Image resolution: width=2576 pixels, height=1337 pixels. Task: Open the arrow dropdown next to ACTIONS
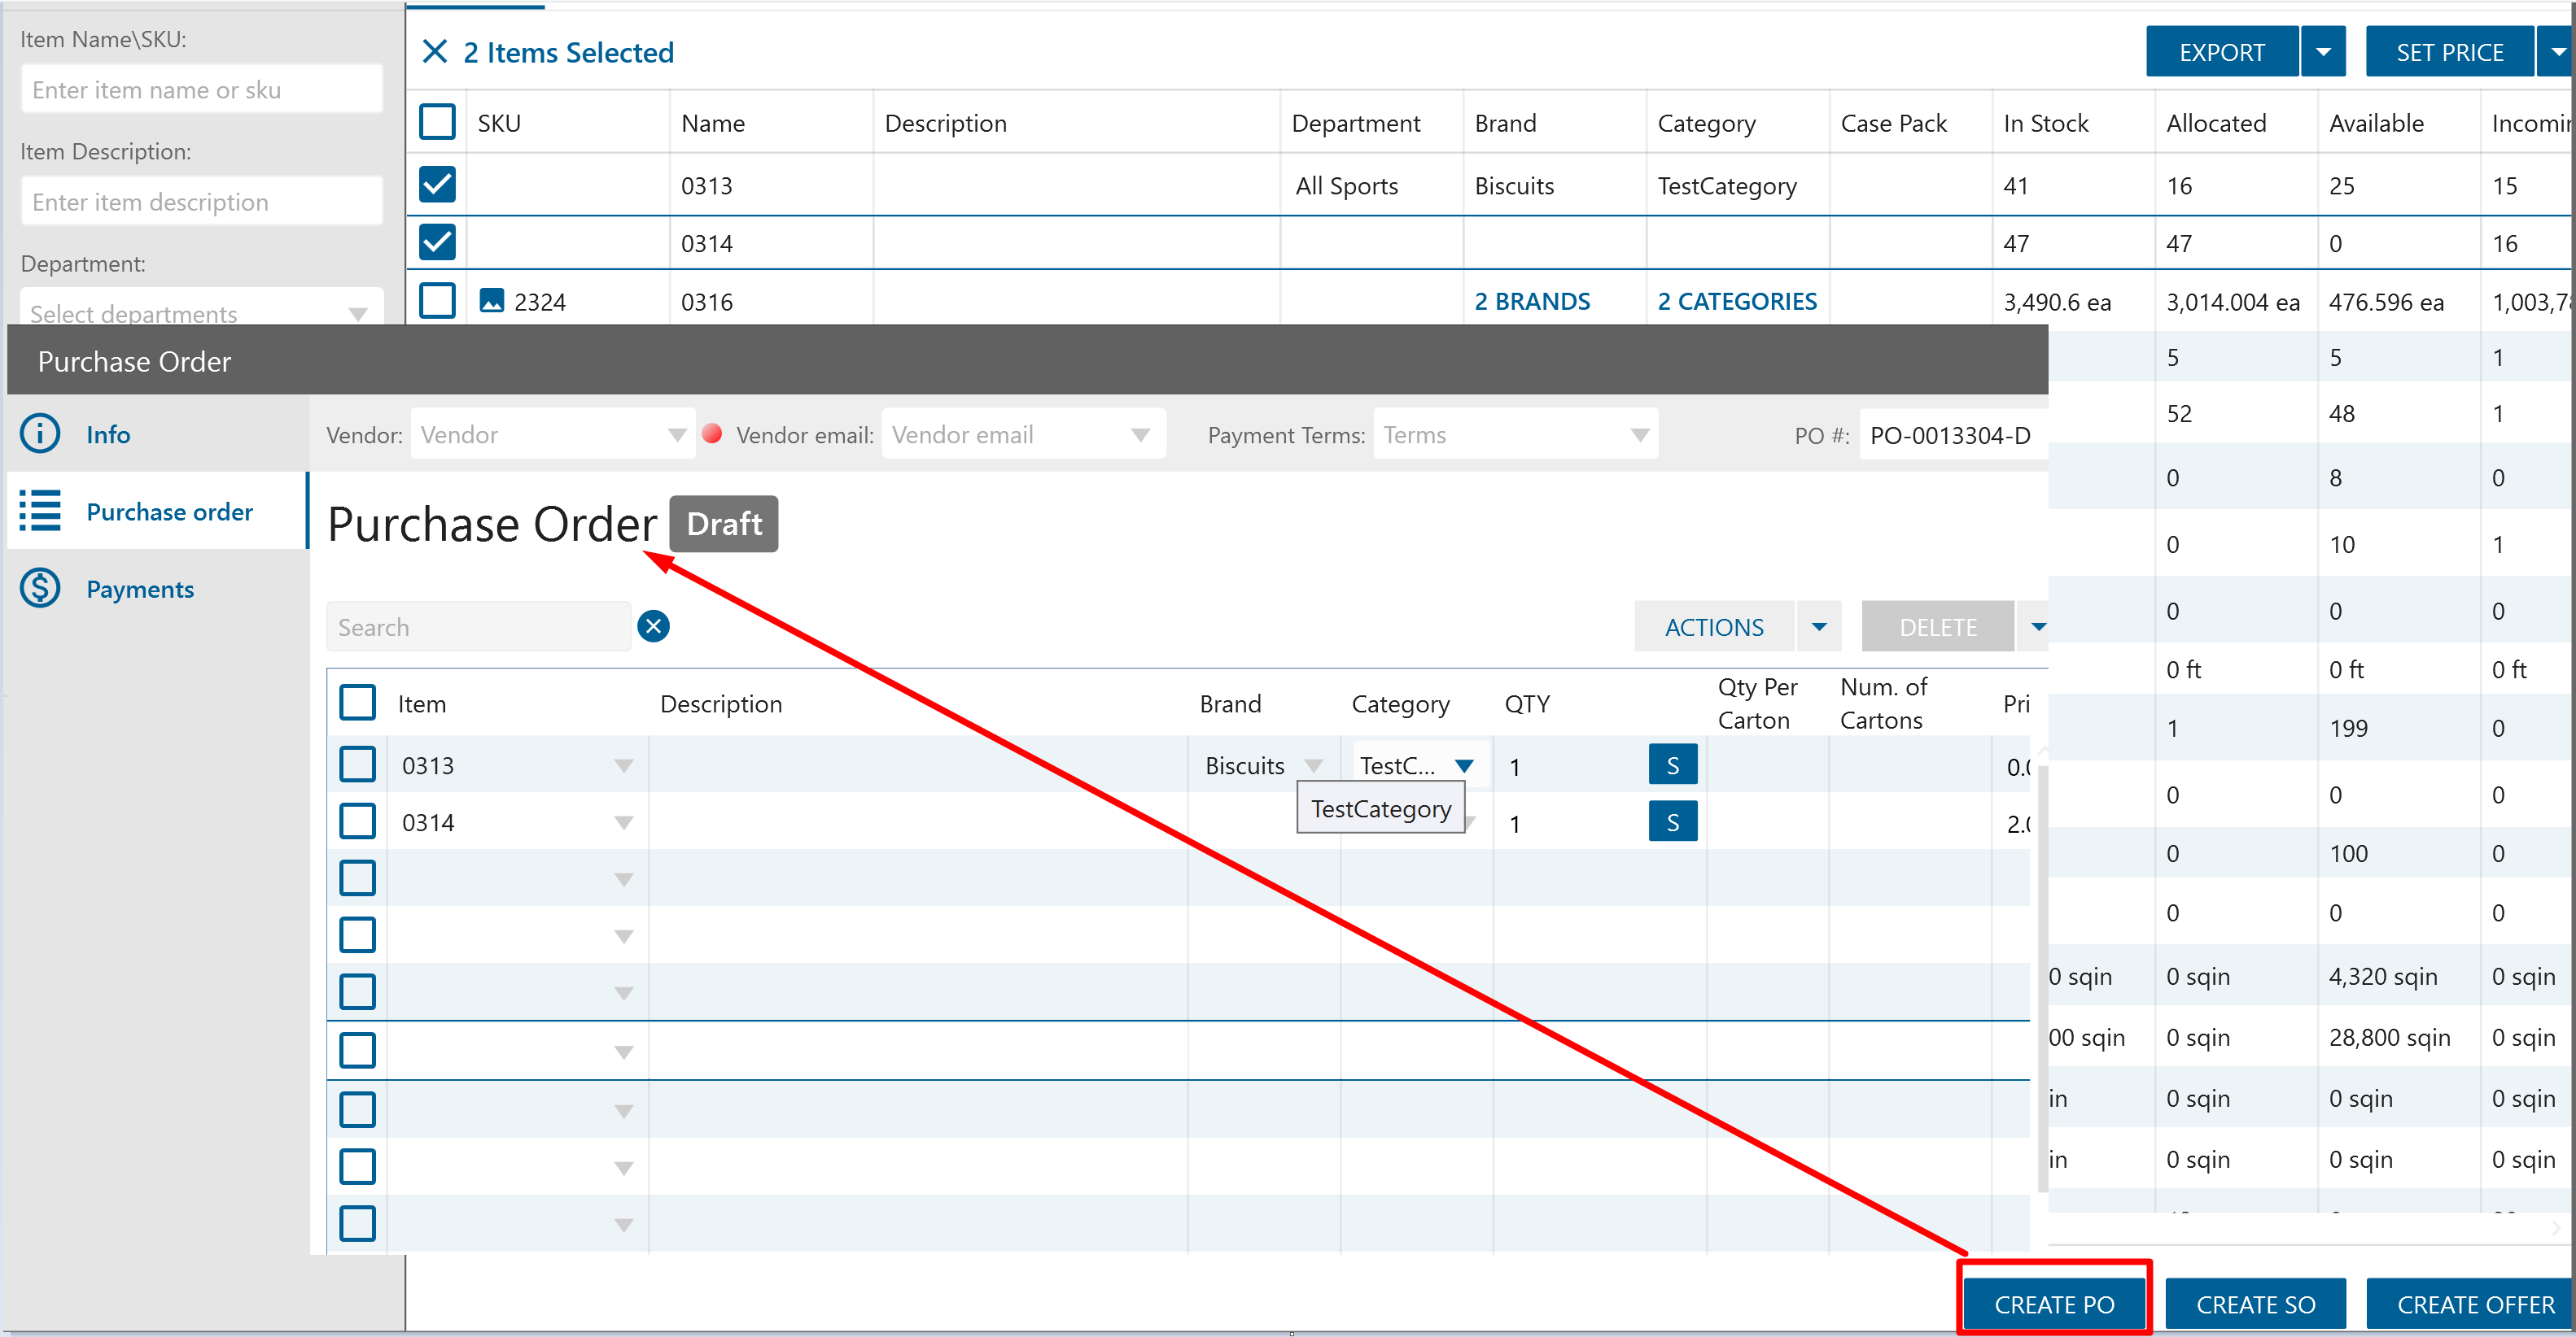pyautogui.click(x=1819, y=626)
